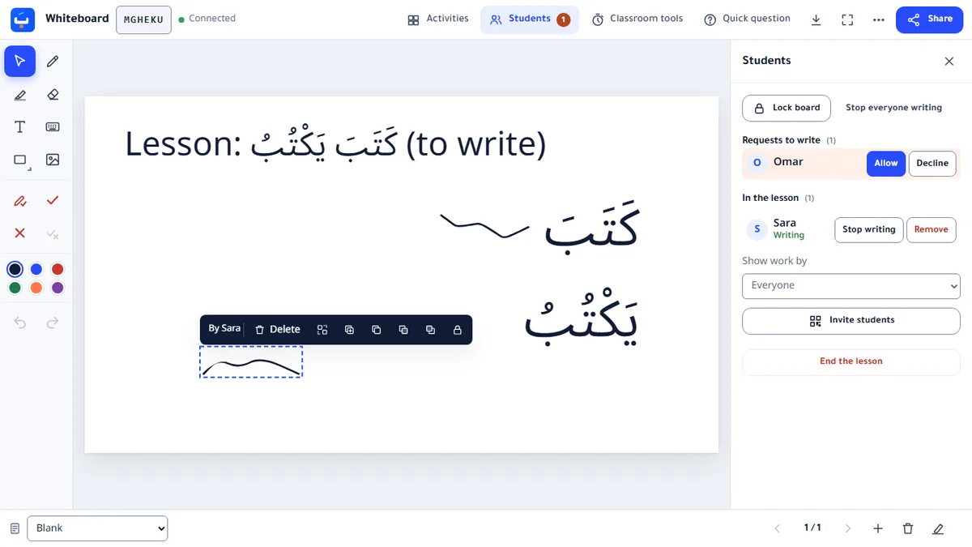Enter fullscreen mode

click(x=847, y=19)
